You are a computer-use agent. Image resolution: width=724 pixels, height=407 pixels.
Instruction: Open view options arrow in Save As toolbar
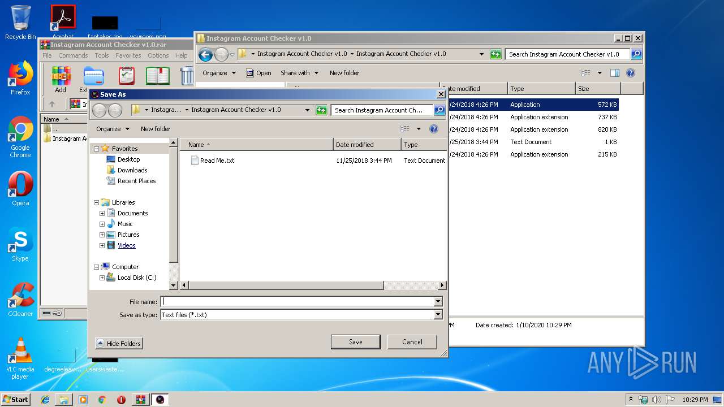[419, 129]
